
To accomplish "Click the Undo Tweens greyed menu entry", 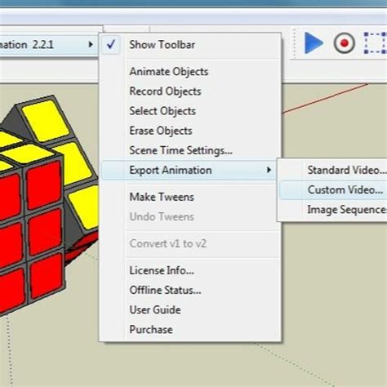I will pyautogui.click(x=190, y=217).
